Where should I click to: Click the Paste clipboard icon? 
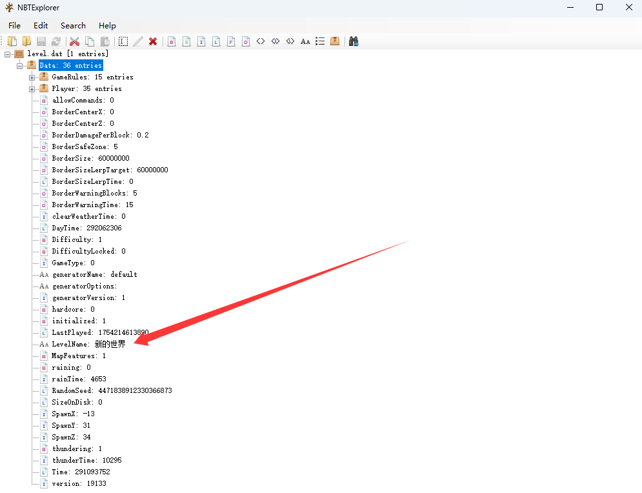(105, 41)
